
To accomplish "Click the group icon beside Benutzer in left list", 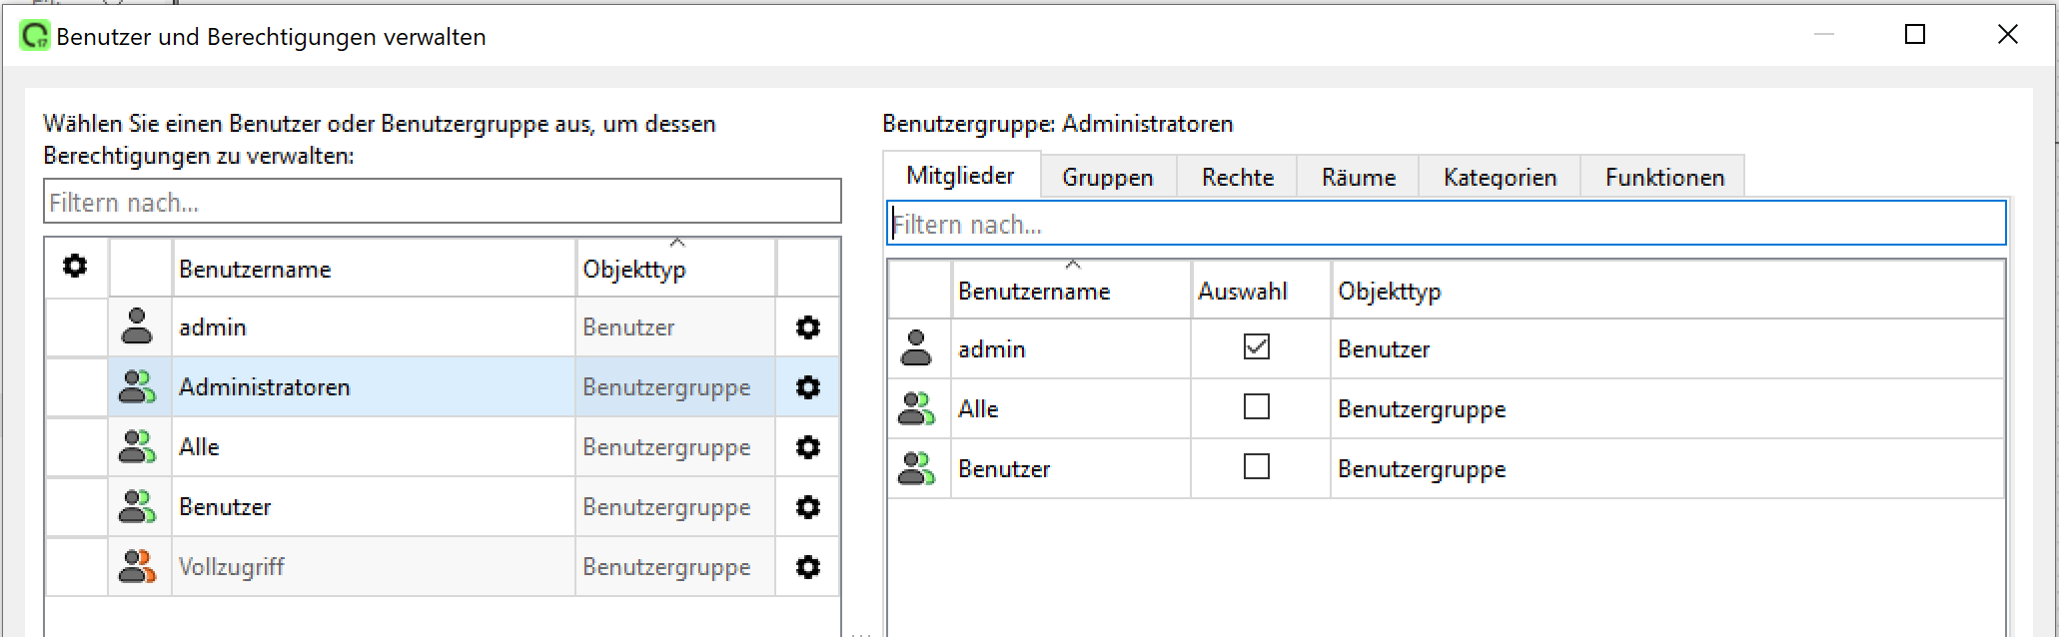I will (x=137, y=506).
